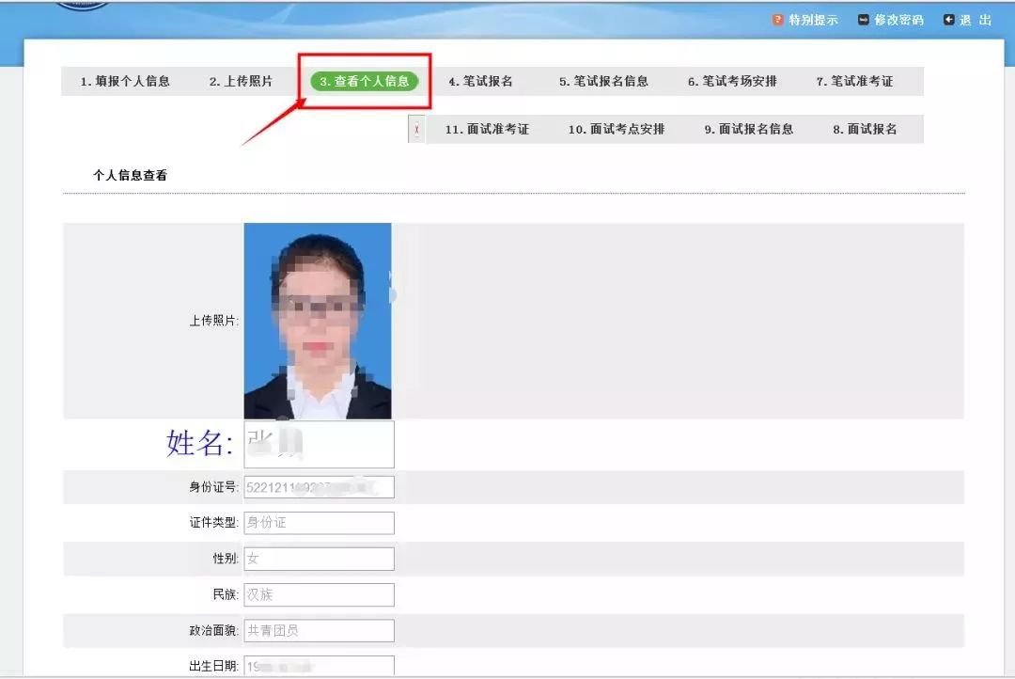
Task: View 6.笔试考场安排 tab
Action: [732, 82]
